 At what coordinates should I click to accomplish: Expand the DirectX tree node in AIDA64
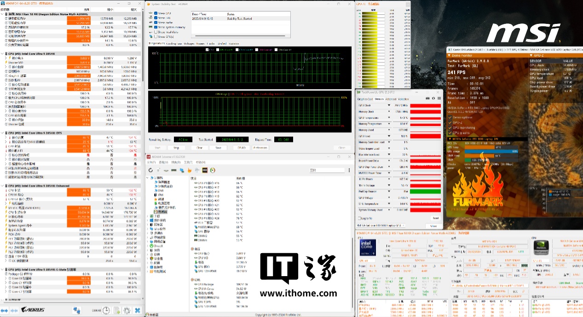[147, 246]
